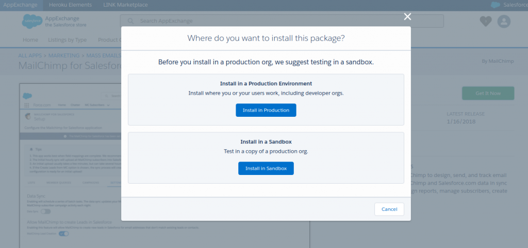Click Install in Production button
Screen dimensions: 528x248
tap(266, 110)
